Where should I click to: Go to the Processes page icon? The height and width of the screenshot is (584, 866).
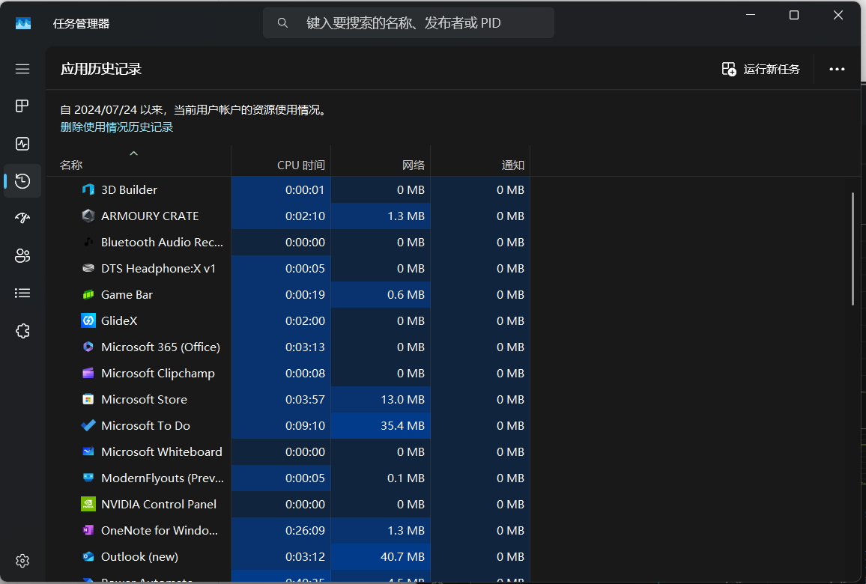tap(22, 106)
